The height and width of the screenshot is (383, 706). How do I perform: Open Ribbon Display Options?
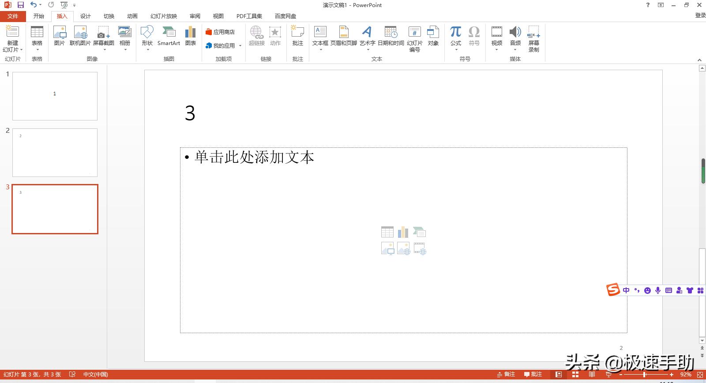[661, 5]
